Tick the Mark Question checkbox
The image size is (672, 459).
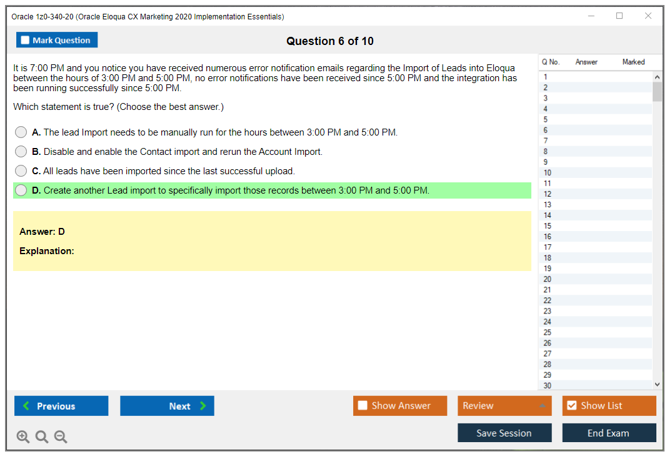coord(26,40)
